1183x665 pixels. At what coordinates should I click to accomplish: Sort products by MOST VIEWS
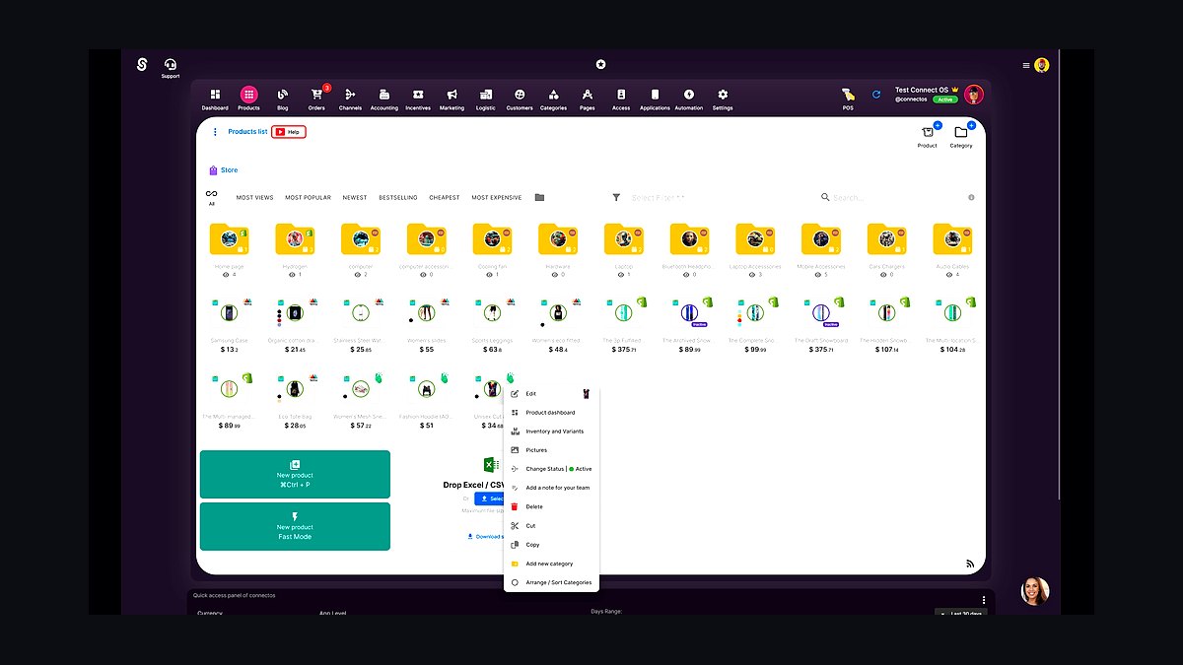click(254, 198)
